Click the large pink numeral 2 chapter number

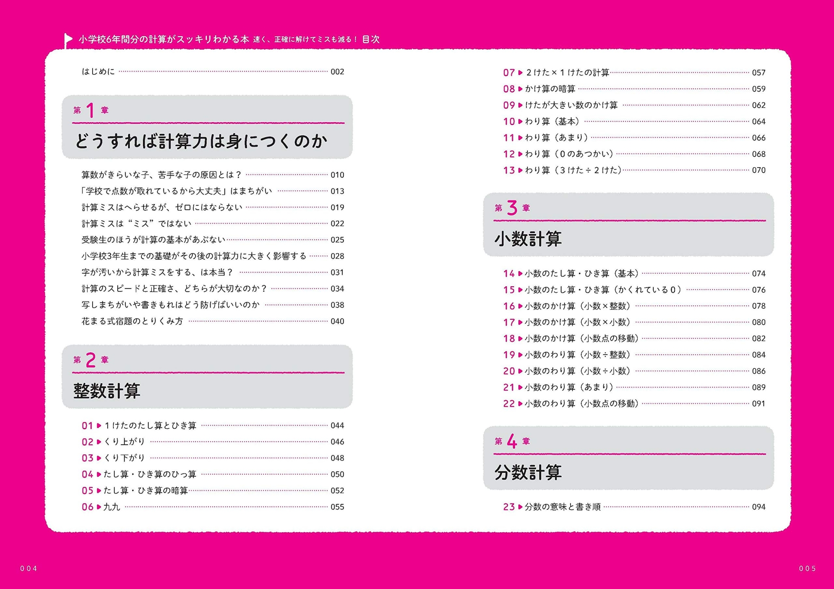(x=90, y=360)
